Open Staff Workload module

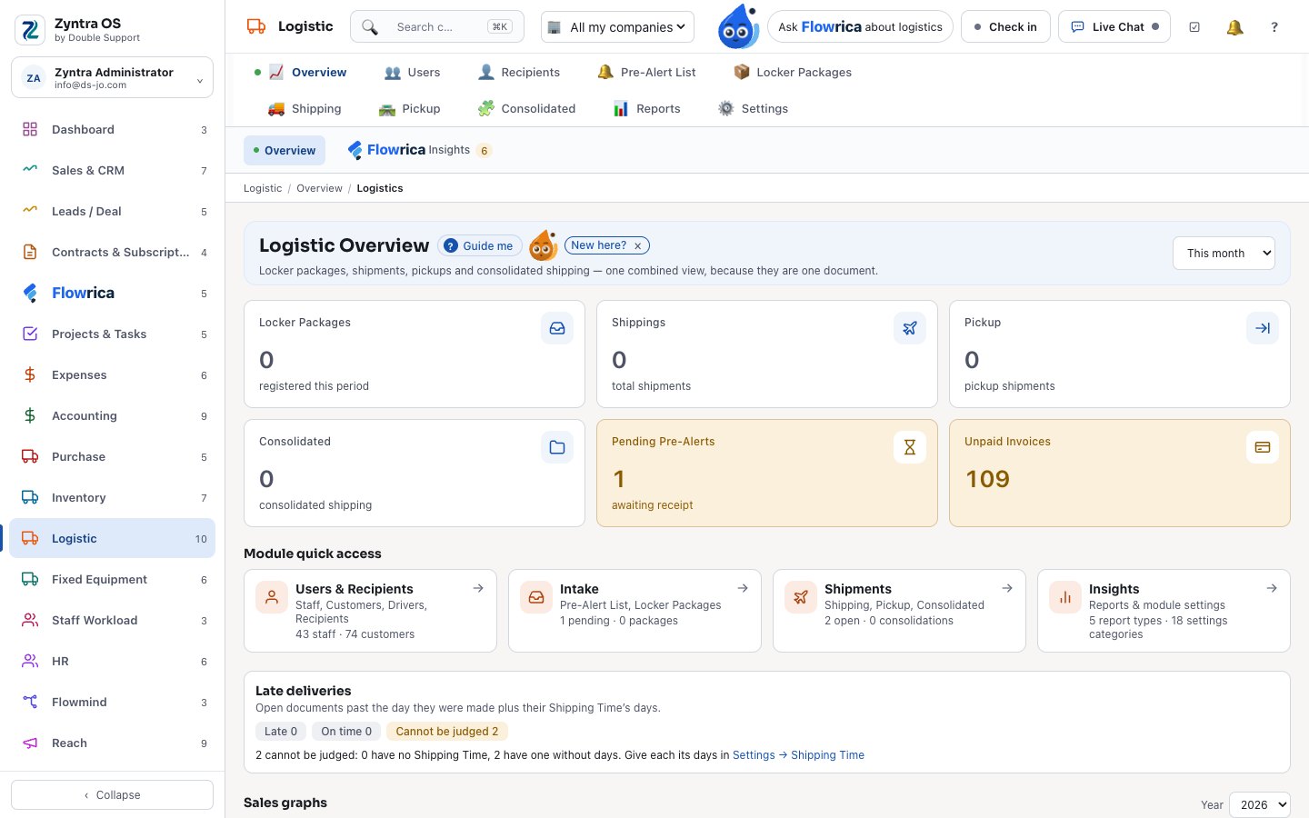112,620
